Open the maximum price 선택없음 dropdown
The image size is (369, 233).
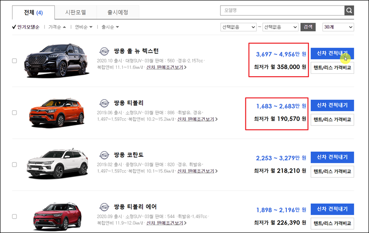click(280, 27)
